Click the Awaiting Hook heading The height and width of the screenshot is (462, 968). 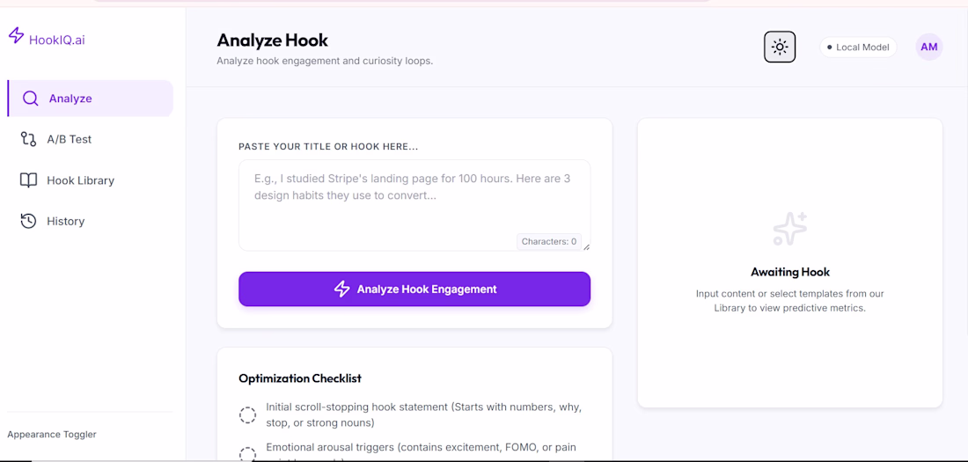790,272
